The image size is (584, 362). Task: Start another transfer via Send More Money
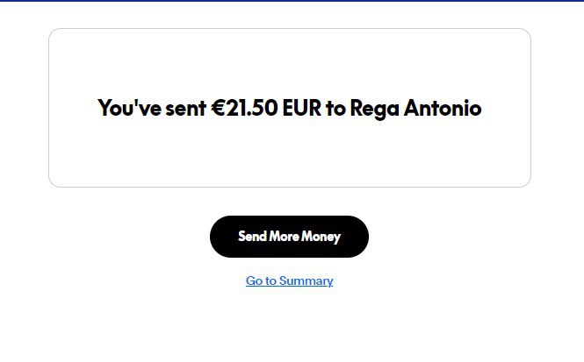click(x=289, y=237)
